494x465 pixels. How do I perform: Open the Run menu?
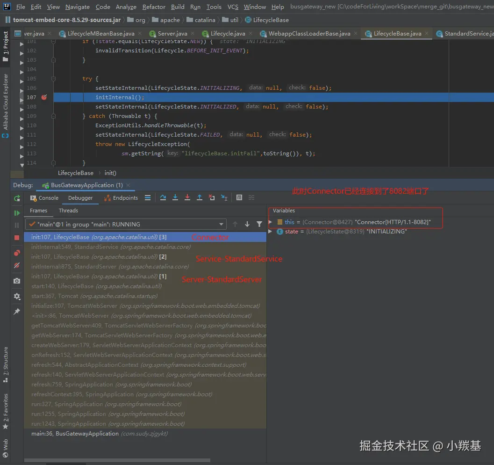coord(195,7)
